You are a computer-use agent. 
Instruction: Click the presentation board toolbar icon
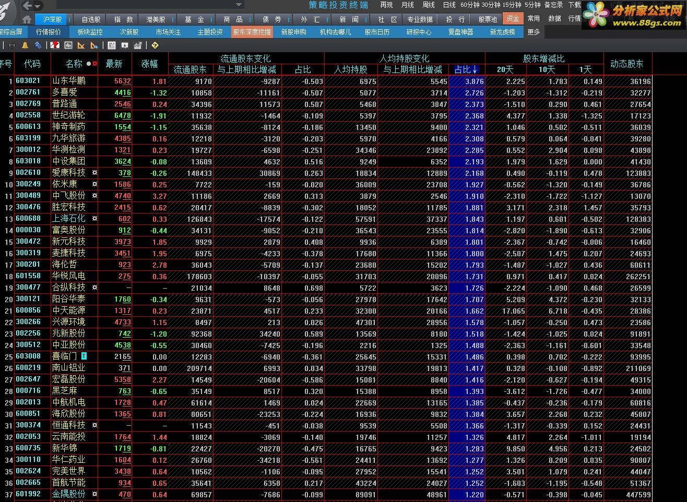[125, 45]
